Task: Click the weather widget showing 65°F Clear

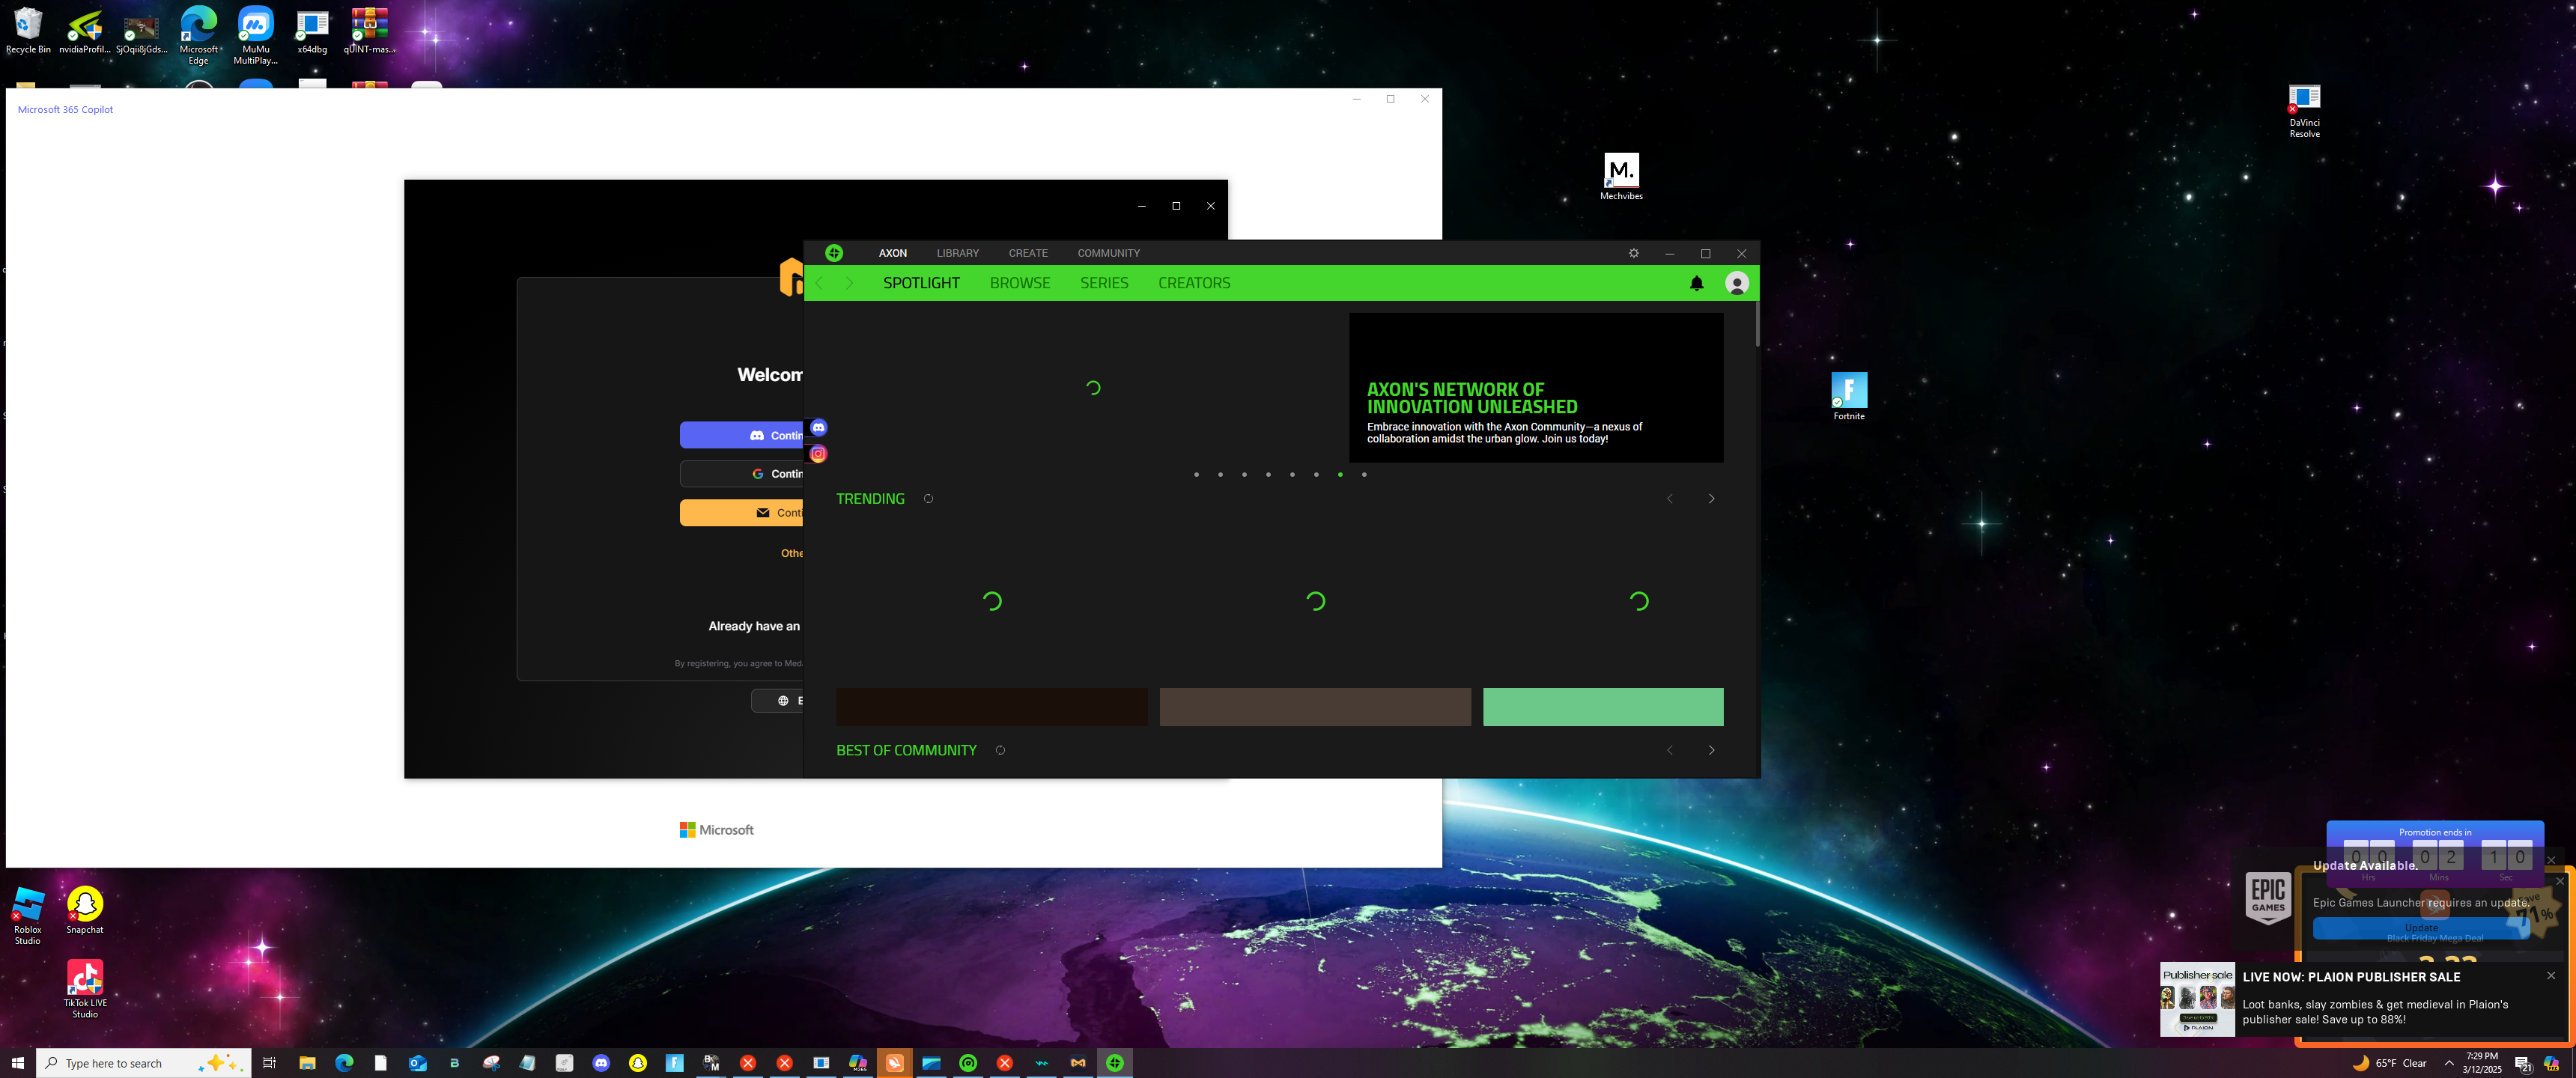Action: click(x=2389, y=1063)
